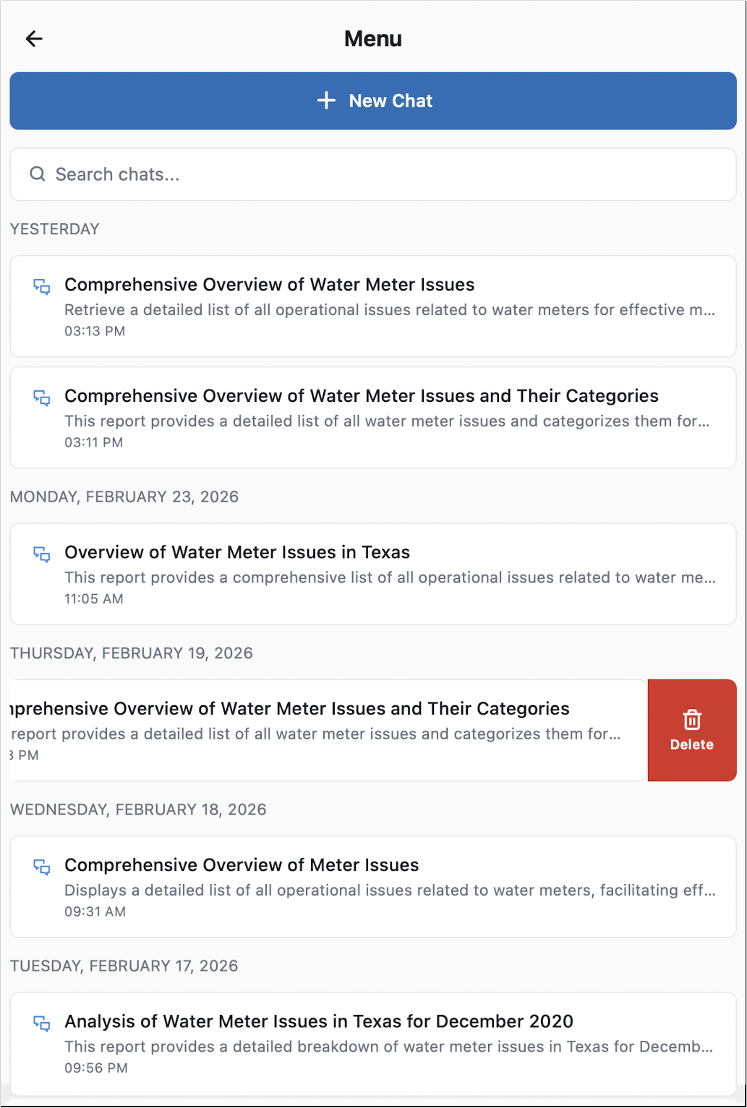Open Comprehensive Overview of Meter Issues chat
747x1108 pixels.
coord(242,865)
